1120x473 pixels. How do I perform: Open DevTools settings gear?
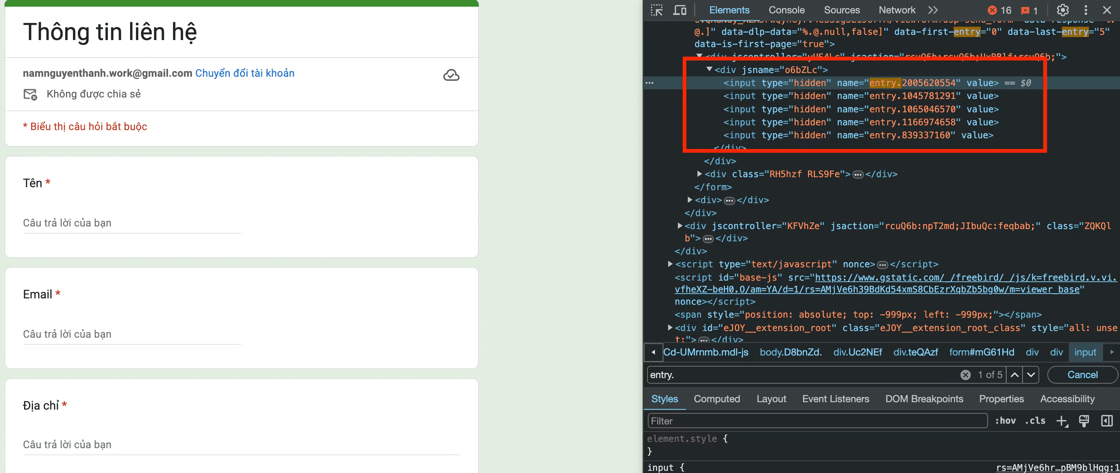click(1063, 10)
